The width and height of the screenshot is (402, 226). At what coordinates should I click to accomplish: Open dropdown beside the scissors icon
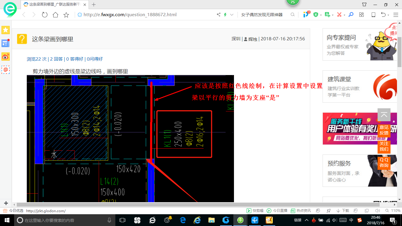click(x=344, y=15)
